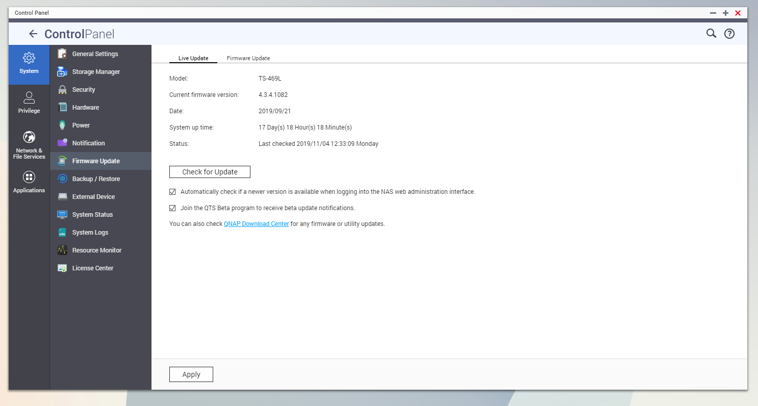758x406 pixels.
Task: Select License Center label
Action: (93, 268)
